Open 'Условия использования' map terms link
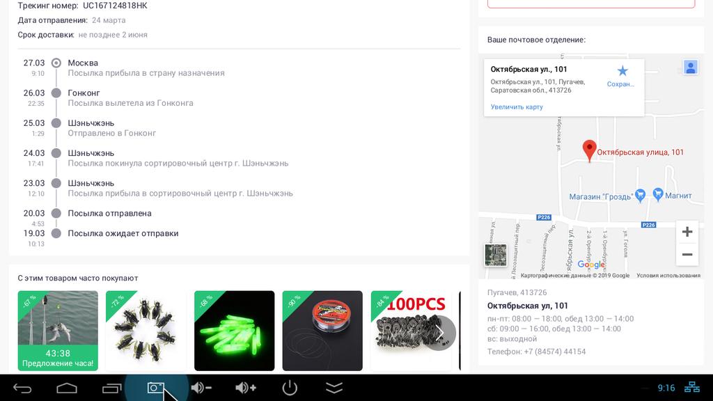 [x=668, y=276]
